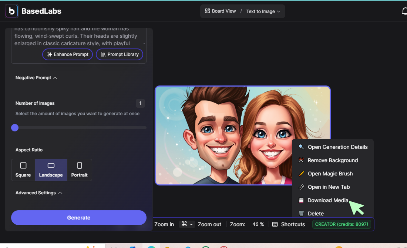Click the magnifier icon for Generation Details

tap(301, 147)
